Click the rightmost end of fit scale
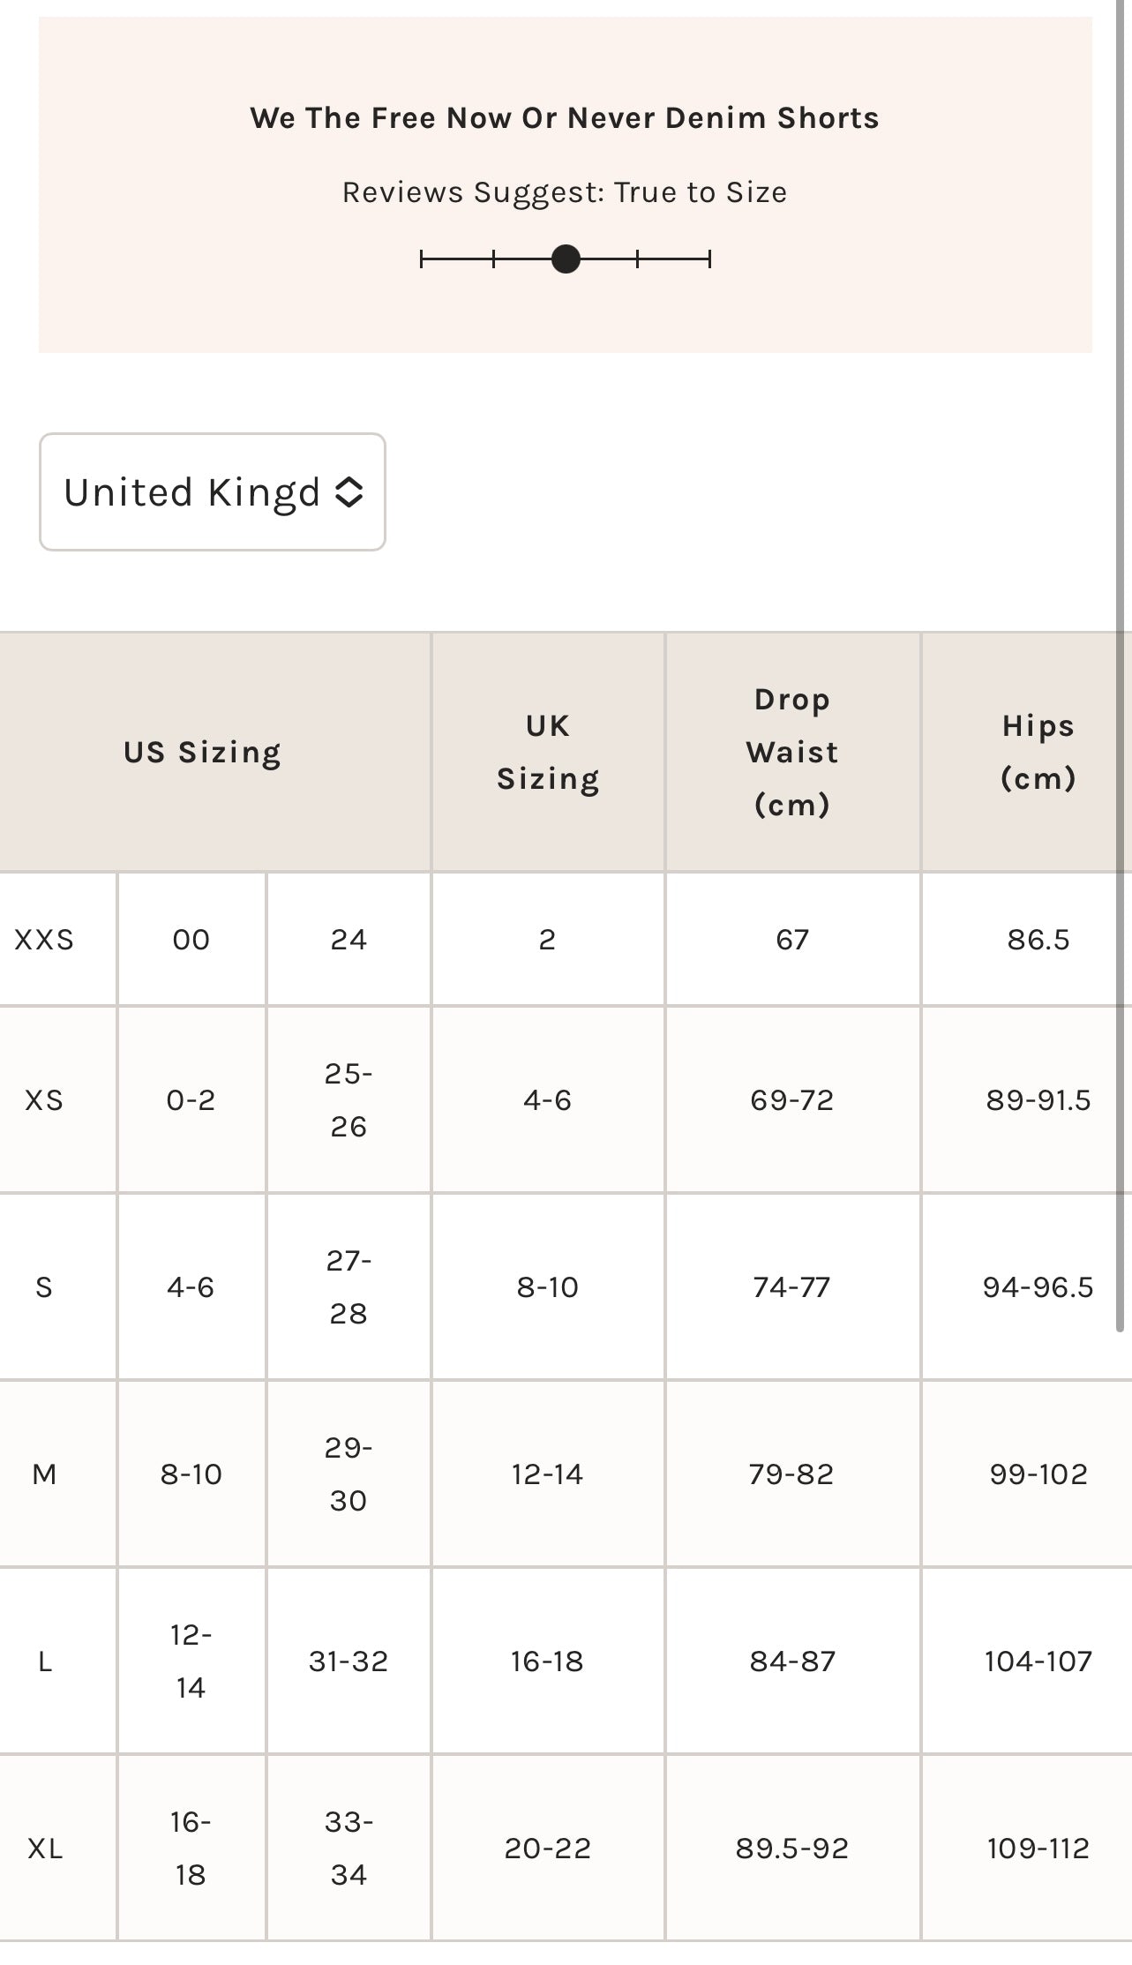The width and height of the screenshot is (1132, 1965). (x=709, y=259)
